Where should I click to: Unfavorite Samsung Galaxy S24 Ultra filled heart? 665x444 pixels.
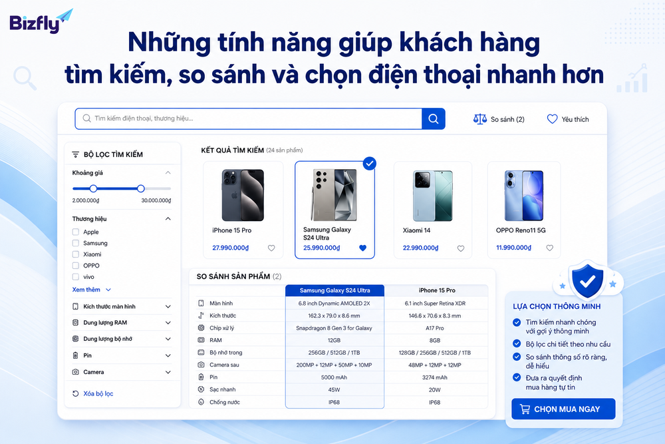[362, 248]
